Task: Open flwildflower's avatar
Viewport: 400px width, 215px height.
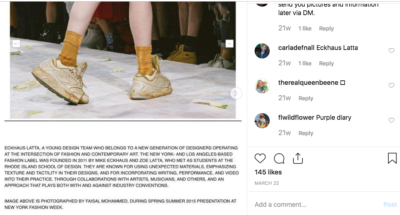Action: 262,121
